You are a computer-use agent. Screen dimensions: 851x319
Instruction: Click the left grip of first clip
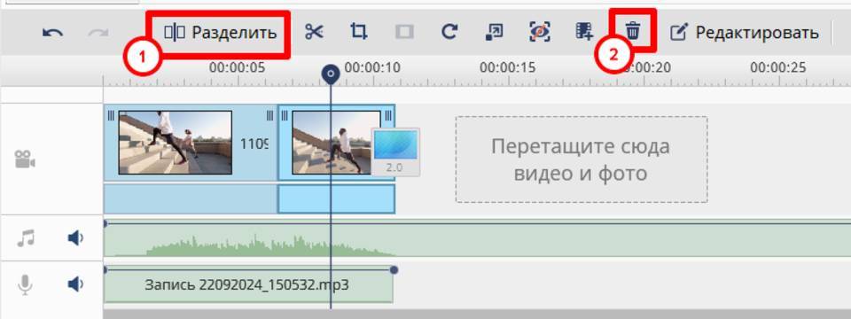(x=111, y=115)
